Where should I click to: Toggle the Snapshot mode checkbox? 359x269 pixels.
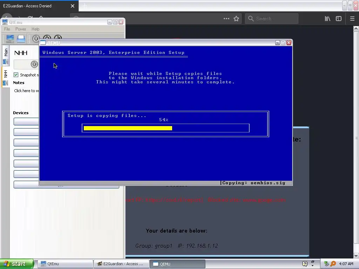click(x=16, y=75)
